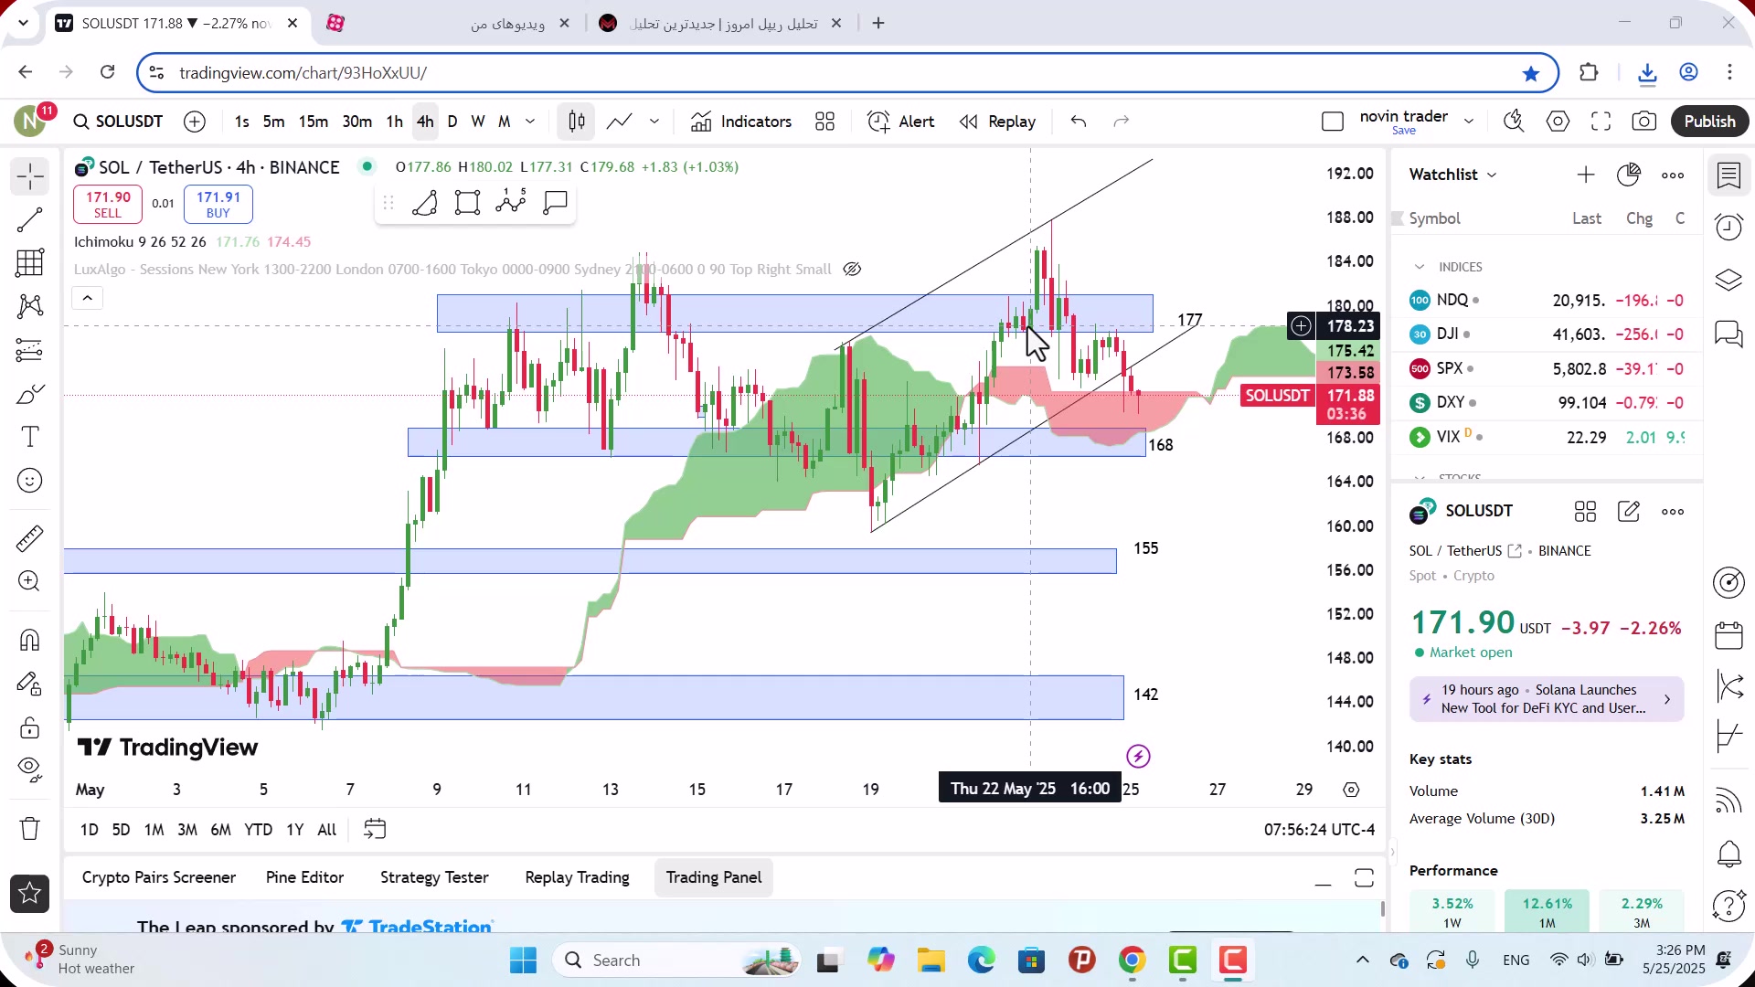Viewport: 1755px width, 987px height.
Task: Select VIX row in watchlist
Action: [x=1547, y=437]
